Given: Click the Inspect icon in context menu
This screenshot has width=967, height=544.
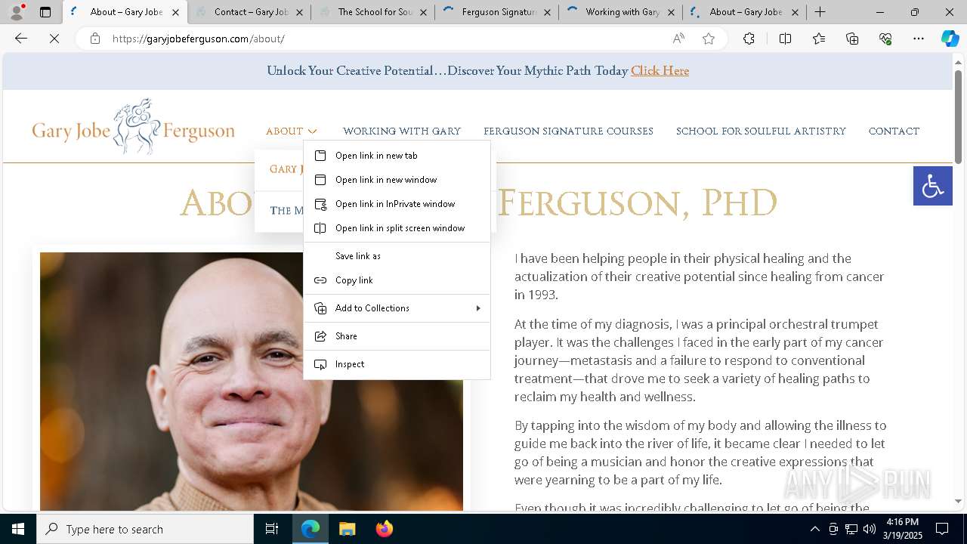Looking at the screenshot, I should pos(320,364).
